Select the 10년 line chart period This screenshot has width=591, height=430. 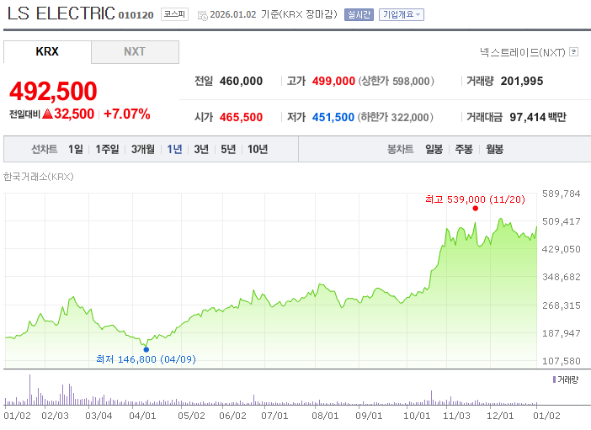258,149
